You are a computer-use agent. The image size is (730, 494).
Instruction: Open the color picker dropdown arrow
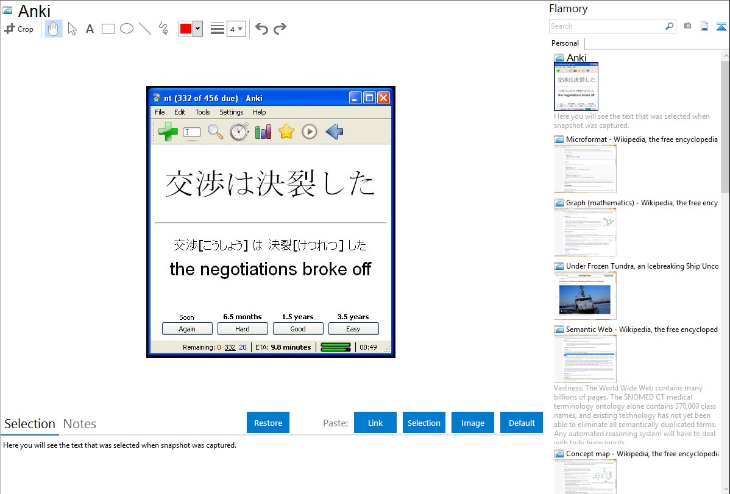coord(198,29)
